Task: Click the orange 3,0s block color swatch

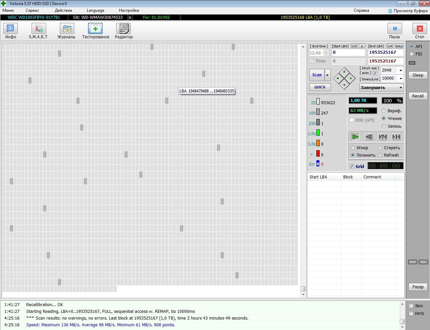Action: click(x=318, y=143)
